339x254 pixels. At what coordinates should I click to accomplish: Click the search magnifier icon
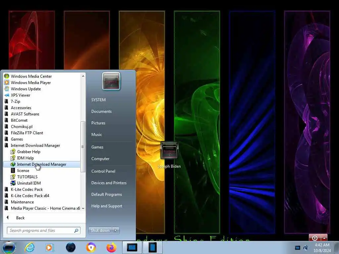coord(76,231)
